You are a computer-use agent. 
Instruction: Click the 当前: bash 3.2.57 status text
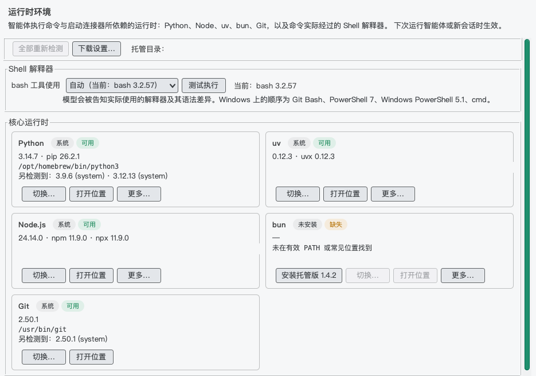[265, 86]
